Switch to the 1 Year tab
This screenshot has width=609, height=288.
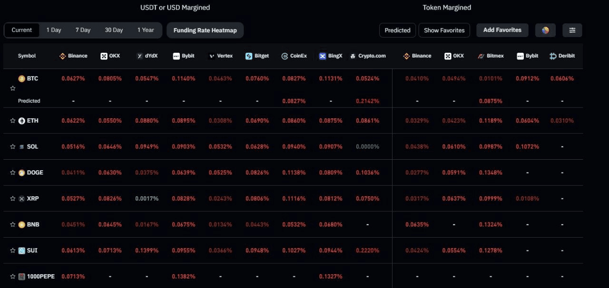click(x=146, y=30)
